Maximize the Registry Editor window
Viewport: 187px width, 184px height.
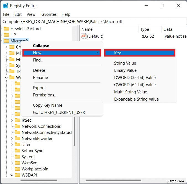pos(162,6)
